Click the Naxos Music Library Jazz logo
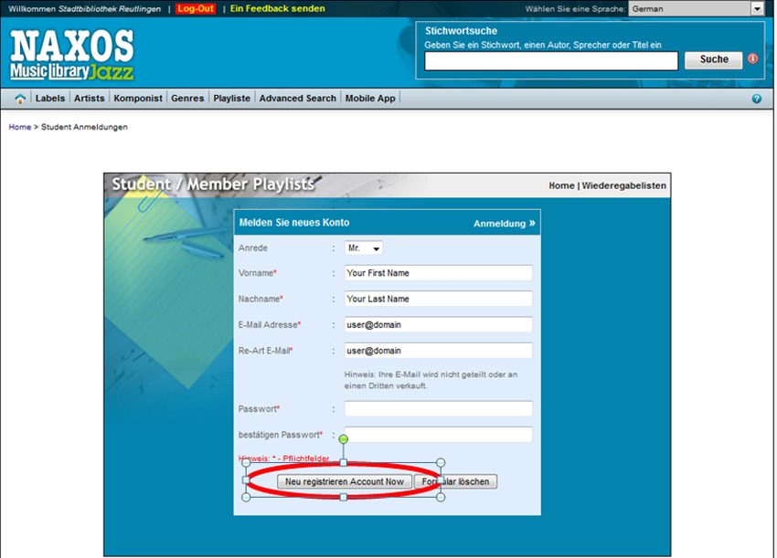Viewport: 777px width, 558px height. [72, 56]
